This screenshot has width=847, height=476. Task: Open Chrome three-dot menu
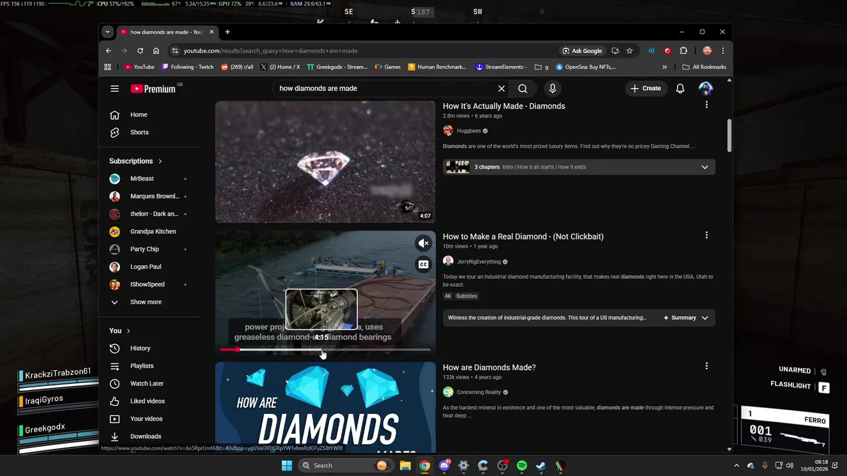point(723,51)
